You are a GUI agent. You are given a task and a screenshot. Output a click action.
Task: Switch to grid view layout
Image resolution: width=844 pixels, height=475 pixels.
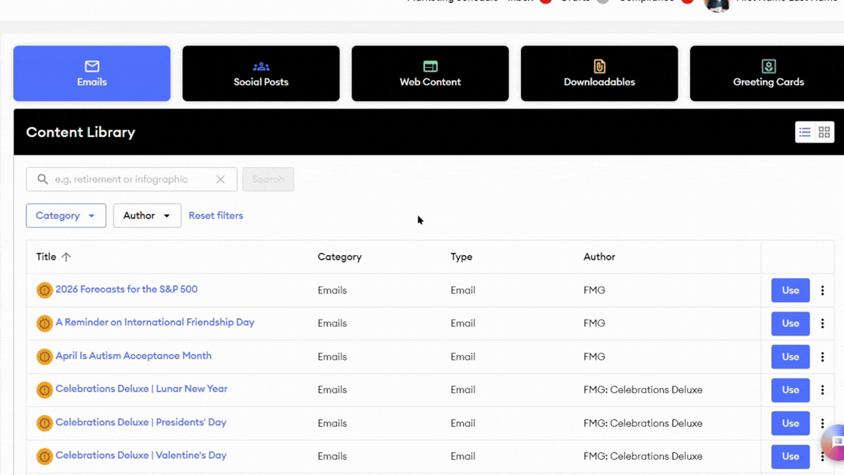[x=824, y=133]
